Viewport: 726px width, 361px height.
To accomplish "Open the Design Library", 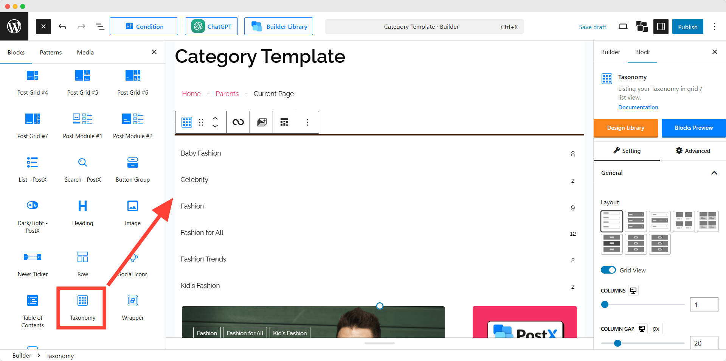I will (626, 128).
